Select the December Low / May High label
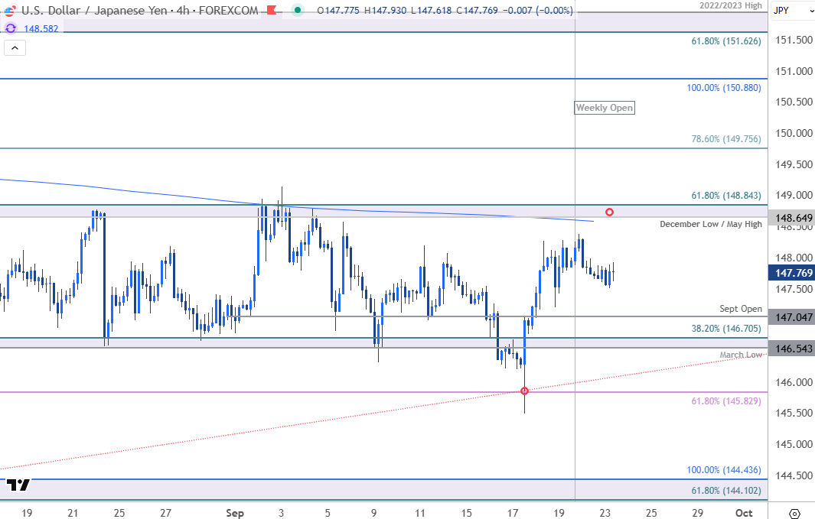 [x=711, y=224]
